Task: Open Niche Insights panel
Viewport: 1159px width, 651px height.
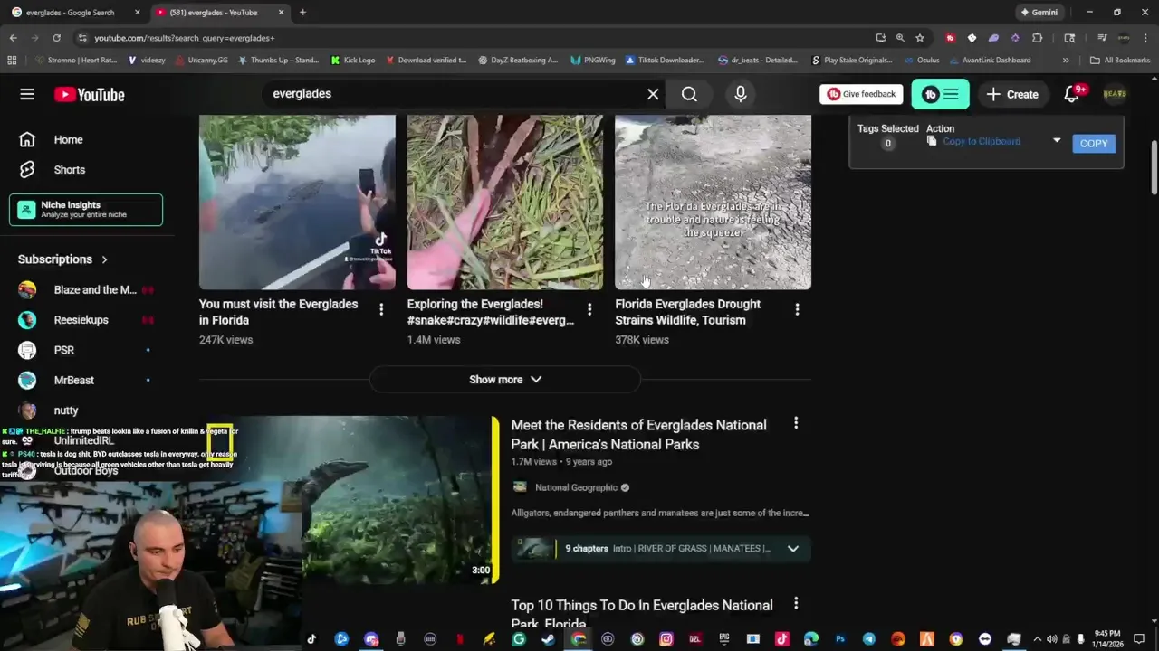Action: pos(86,210)
